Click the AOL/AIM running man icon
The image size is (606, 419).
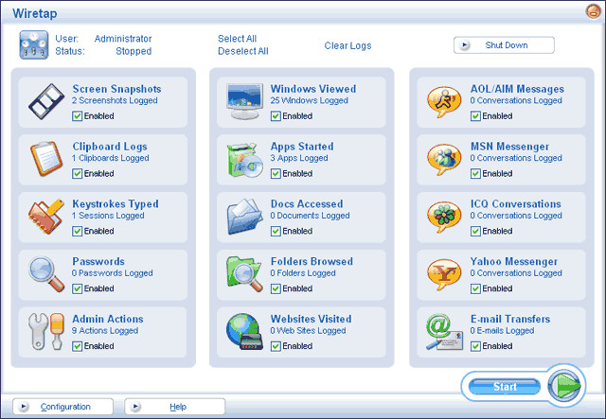[444, 101]
